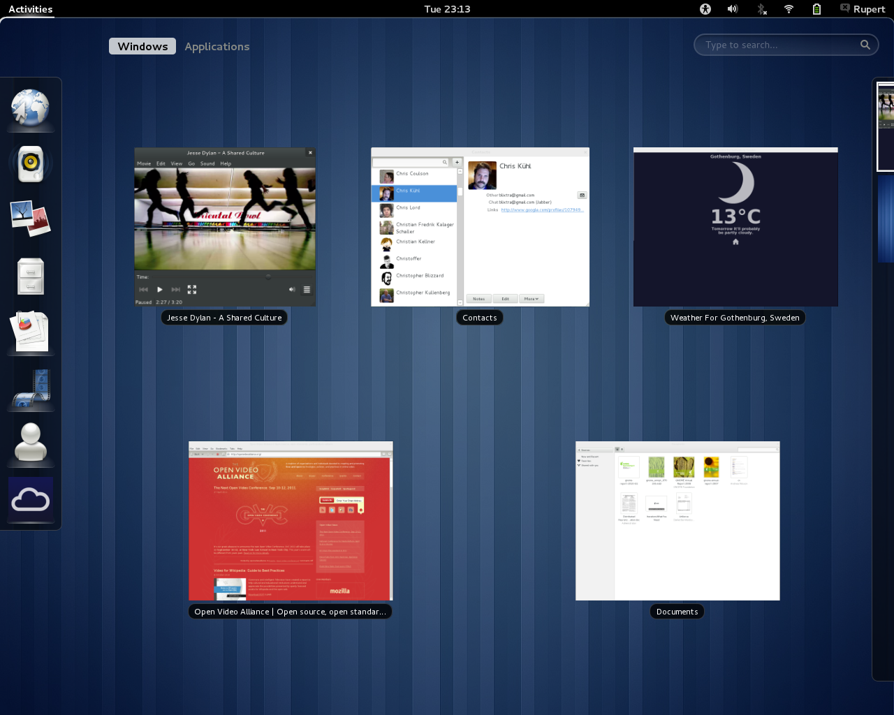Click the Notes button in Contacts
Viewport: 894px width, 715px height.
[x=478, y=298]
